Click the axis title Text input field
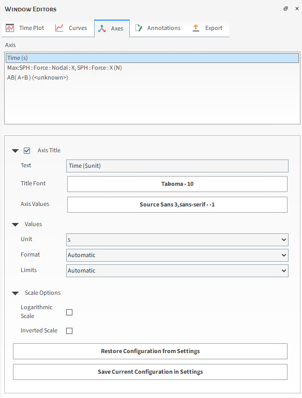 point(177,166)
